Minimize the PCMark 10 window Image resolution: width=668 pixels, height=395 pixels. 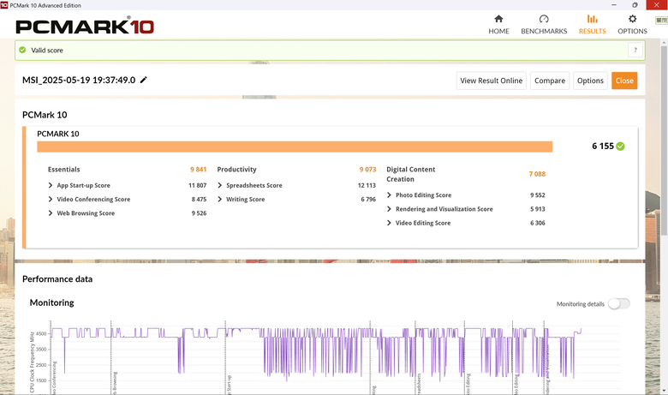[x=614, y=5]
